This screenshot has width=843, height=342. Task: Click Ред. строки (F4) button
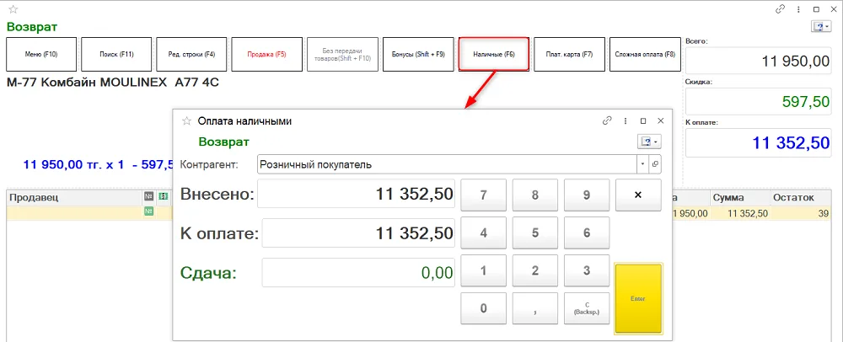[x=192, y=54]
